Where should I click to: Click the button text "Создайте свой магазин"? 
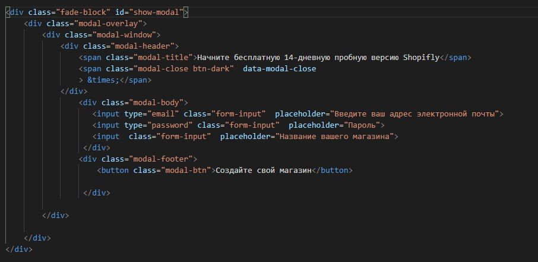(x=263, y=171)
